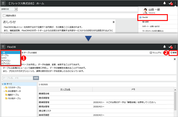Click the table list vertical scrollbar thumb
178x117 pixels.
pyautogui.click(x=175, y=101)
